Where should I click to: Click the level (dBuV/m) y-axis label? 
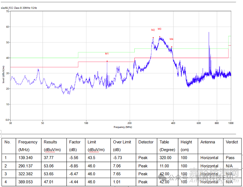coord(4,74)
